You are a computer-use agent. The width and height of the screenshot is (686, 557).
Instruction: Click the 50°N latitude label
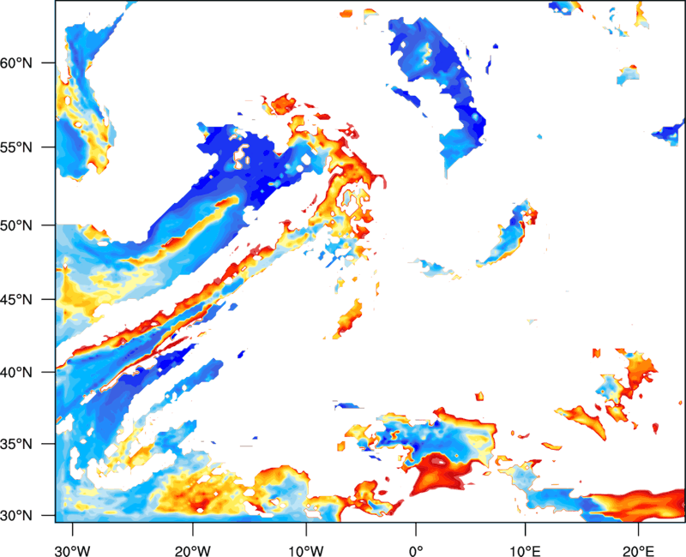[16, 225]
